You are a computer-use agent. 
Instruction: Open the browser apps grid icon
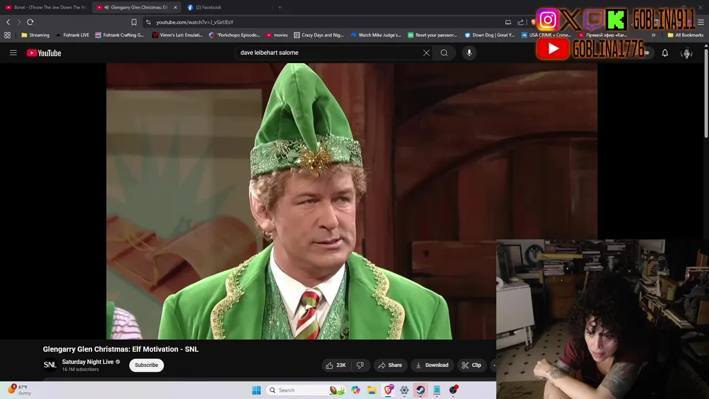(7, 35)
